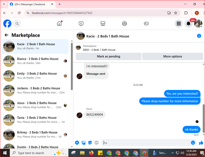Click the phone number message 8652249904
This screenshot has width=205, height=157.
point(95,115)
